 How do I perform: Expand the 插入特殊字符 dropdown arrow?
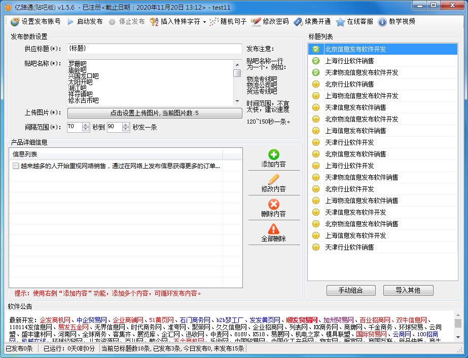204,22
